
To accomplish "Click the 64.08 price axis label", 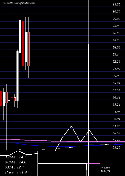I will pyautogui.click(x=116, y=112).
